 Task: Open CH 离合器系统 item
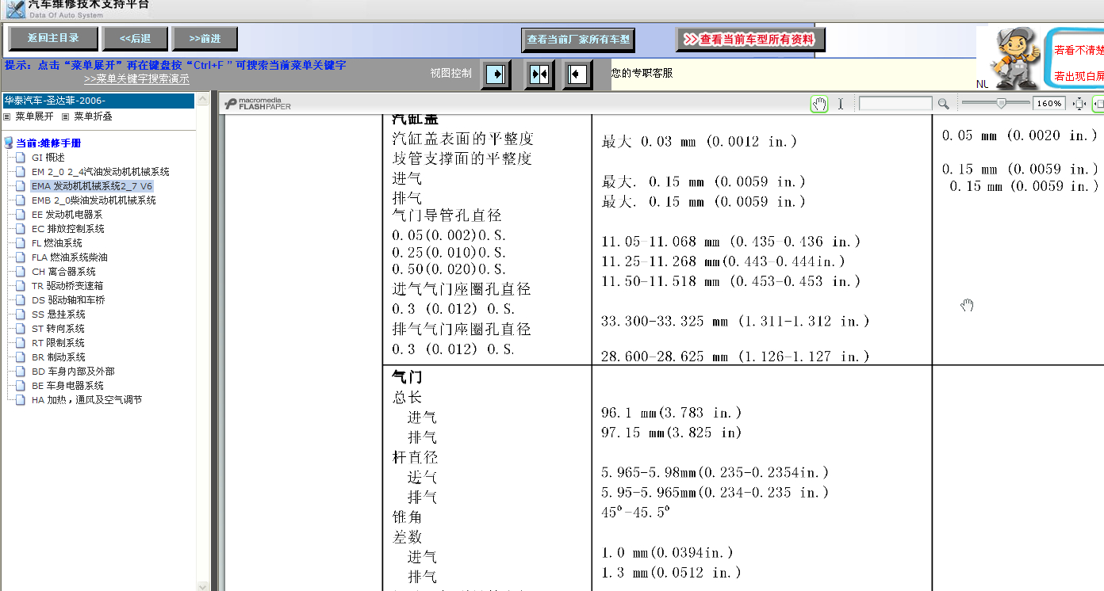click(63, 272)
